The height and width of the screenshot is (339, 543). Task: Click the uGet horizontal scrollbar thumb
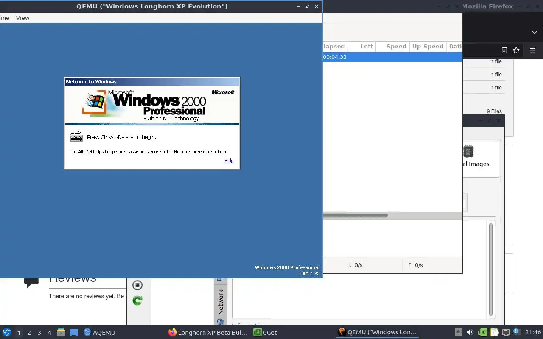tap(355, 215)
